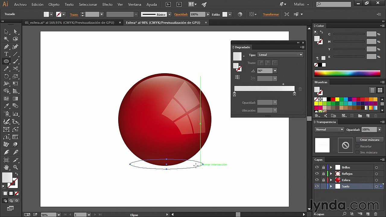This screenshot has width=386, height=217.
Task: Create new layer in Capas panel
Action: click(x=368, y=214)
